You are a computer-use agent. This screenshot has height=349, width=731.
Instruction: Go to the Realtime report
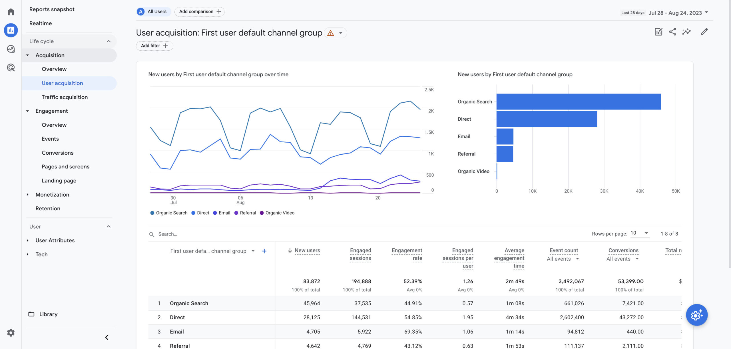[41, 23]
